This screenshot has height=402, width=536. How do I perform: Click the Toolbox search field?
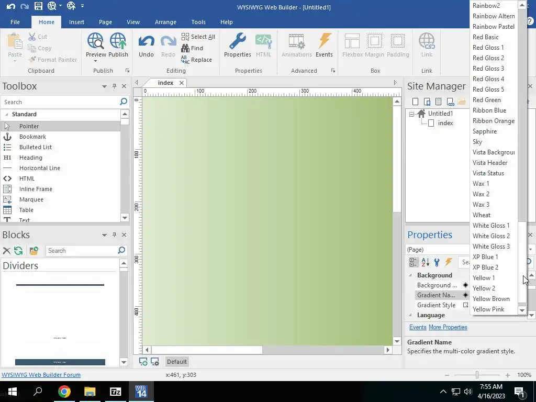click(60, 102)
